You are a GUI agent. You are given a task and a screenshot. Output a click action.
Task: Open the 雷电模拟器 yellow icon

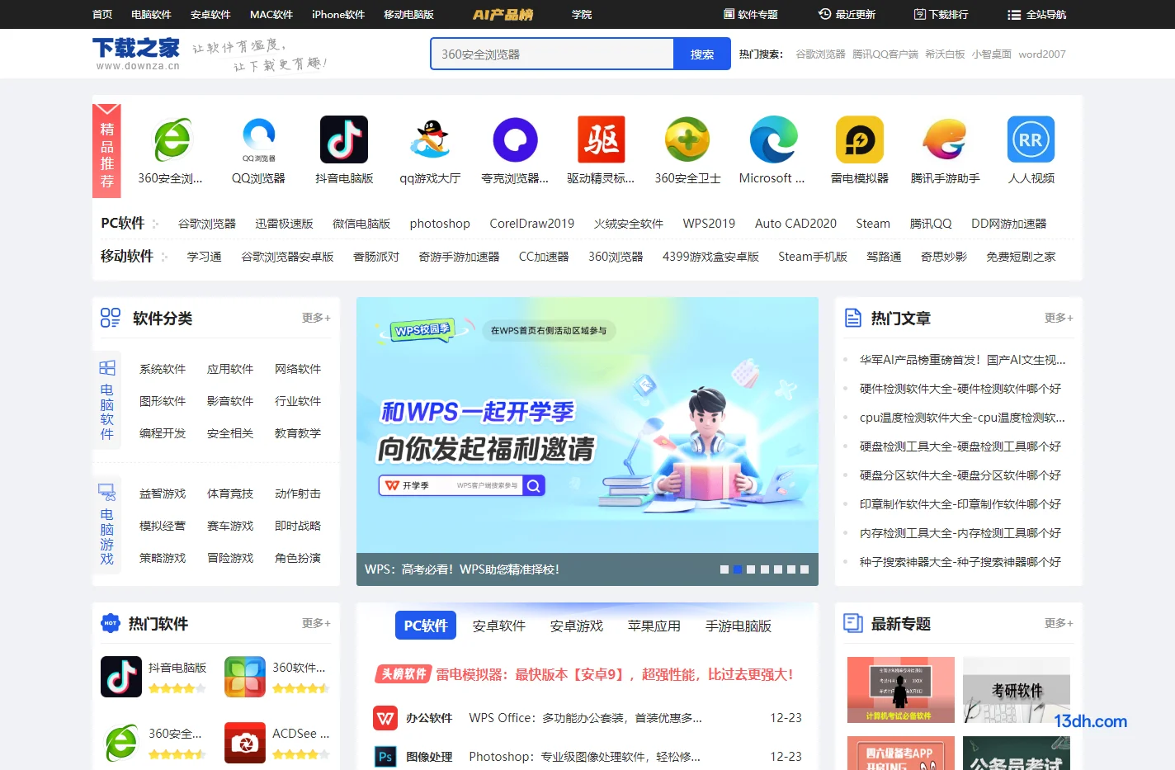pos(859,139)
